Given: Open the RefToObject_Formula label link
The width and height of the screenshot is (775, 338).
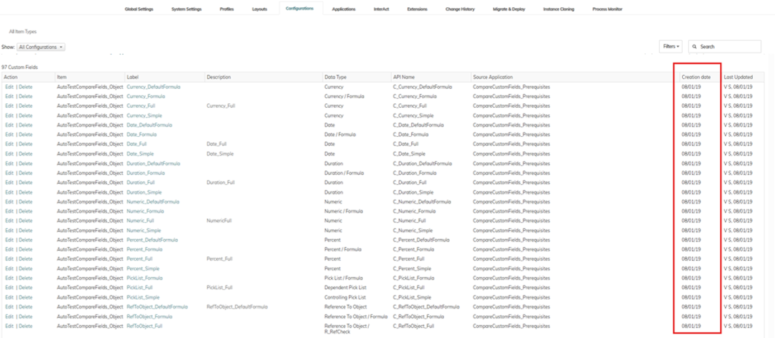Looking at the screenshot, I should (x=150, y=317).
